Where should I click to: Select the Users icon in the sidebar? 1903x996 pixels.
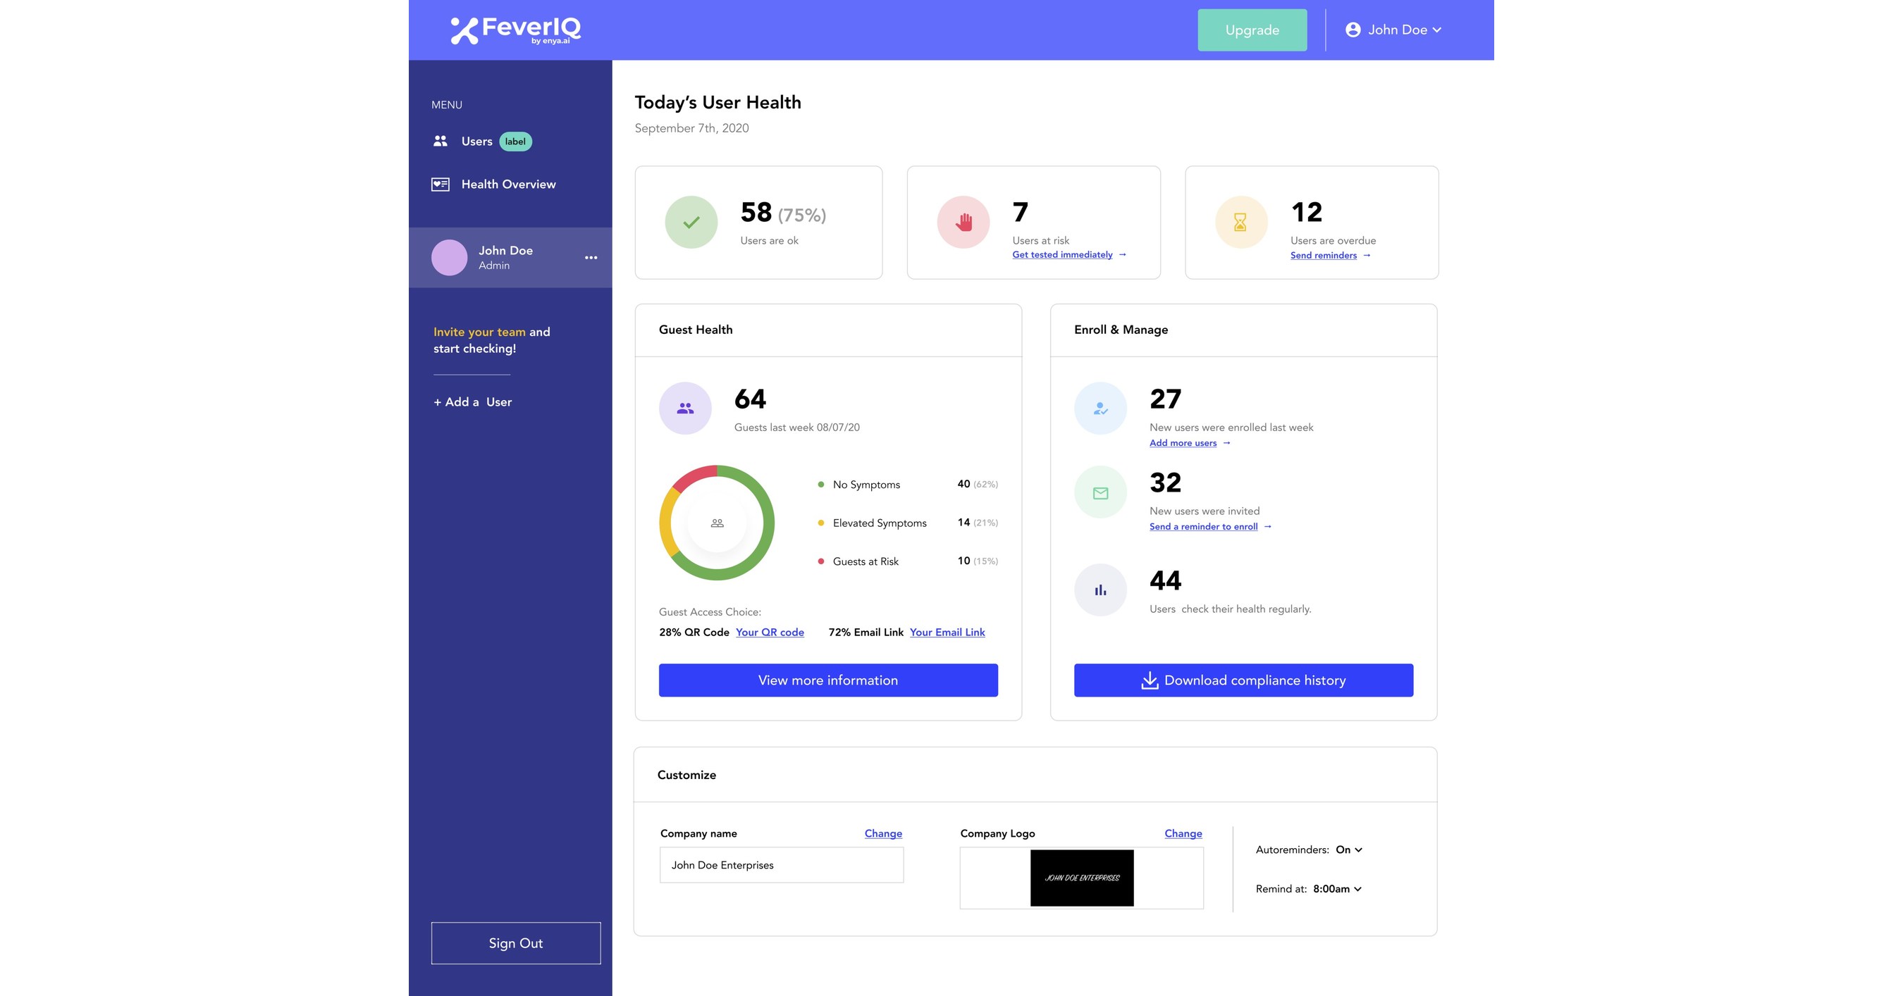pos(440,140)
